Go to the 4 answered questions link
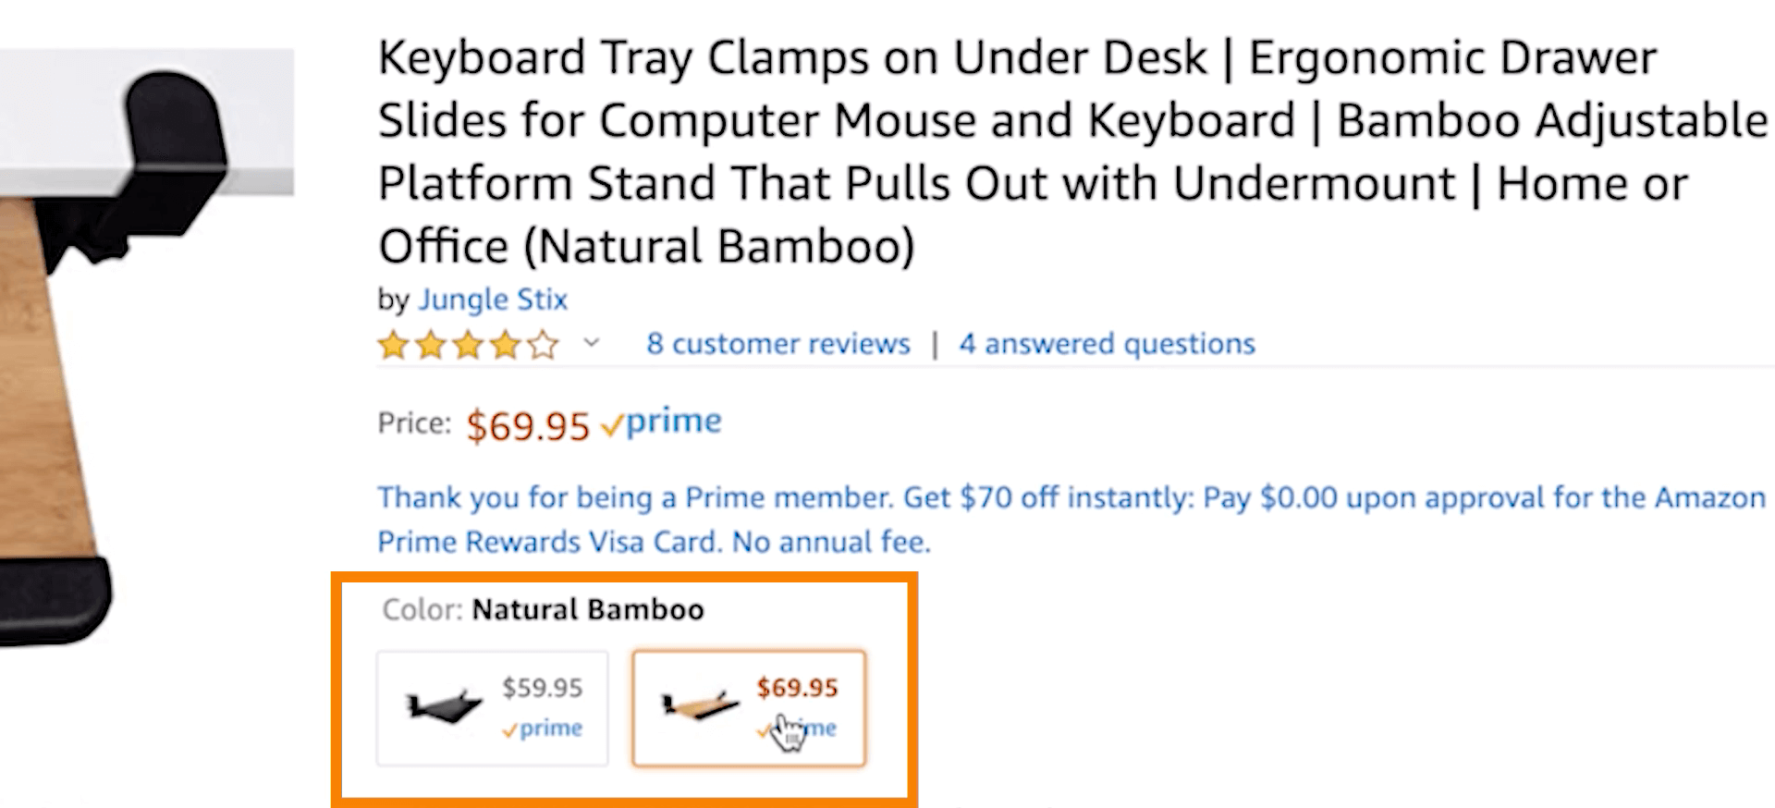Screen dimensions: 1775x808 coord(1107,344)
